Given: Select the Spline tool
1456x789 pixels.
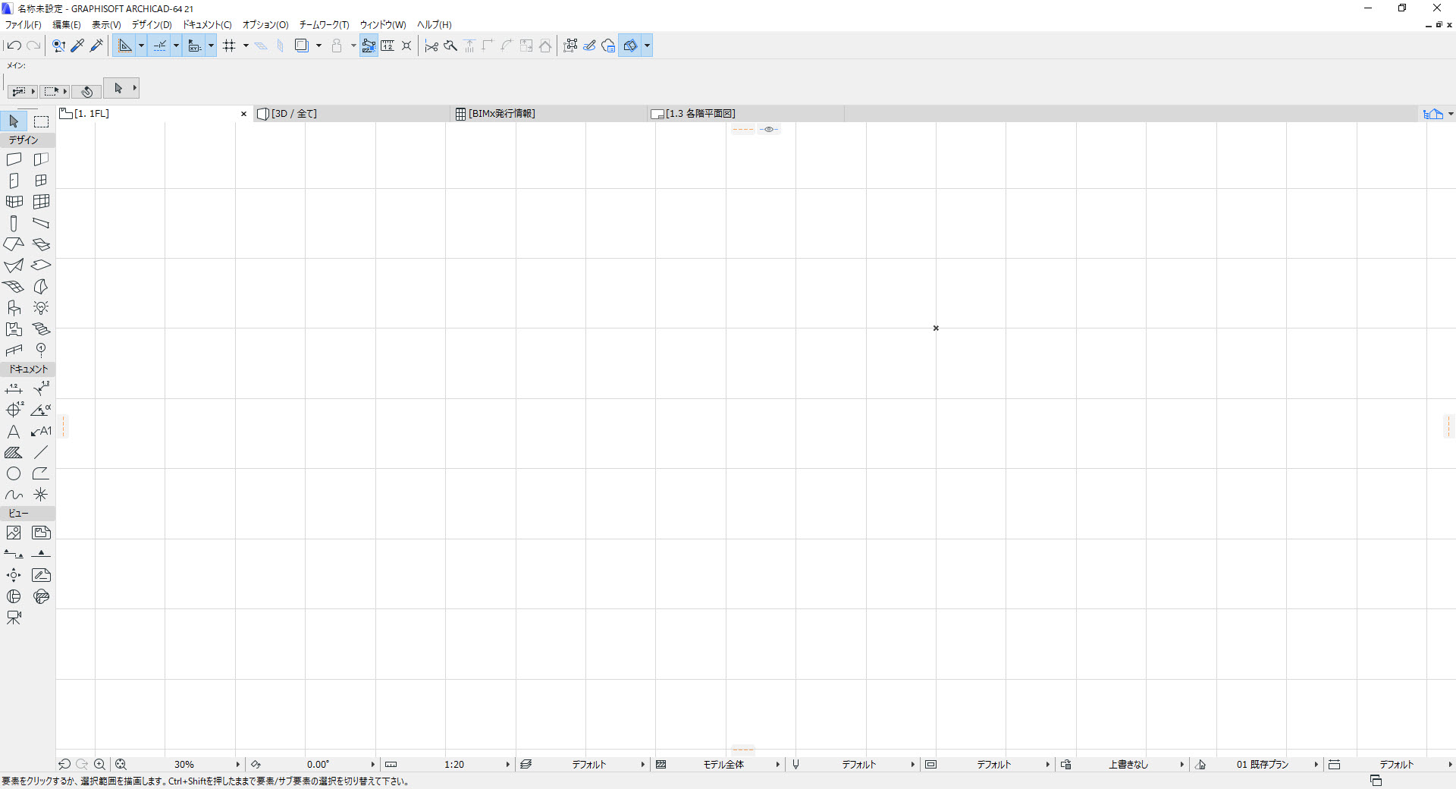Looking at the screenshot, I should (14, 495).
